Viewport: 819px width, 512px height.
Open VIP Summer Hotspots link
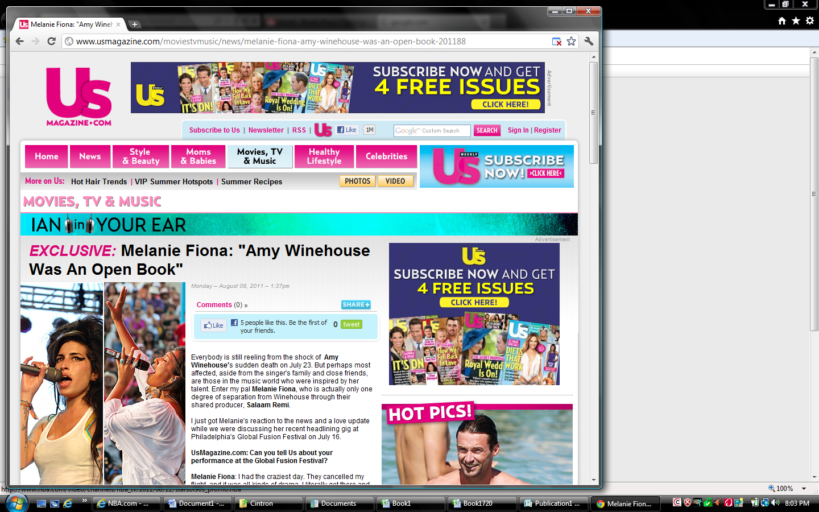point(174,181)
